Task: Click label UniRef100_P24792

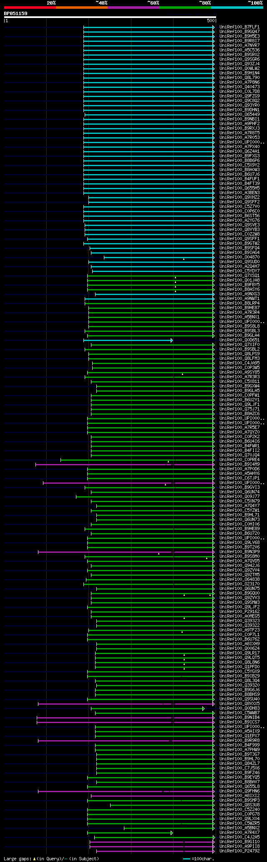Action: coord(239,851)
